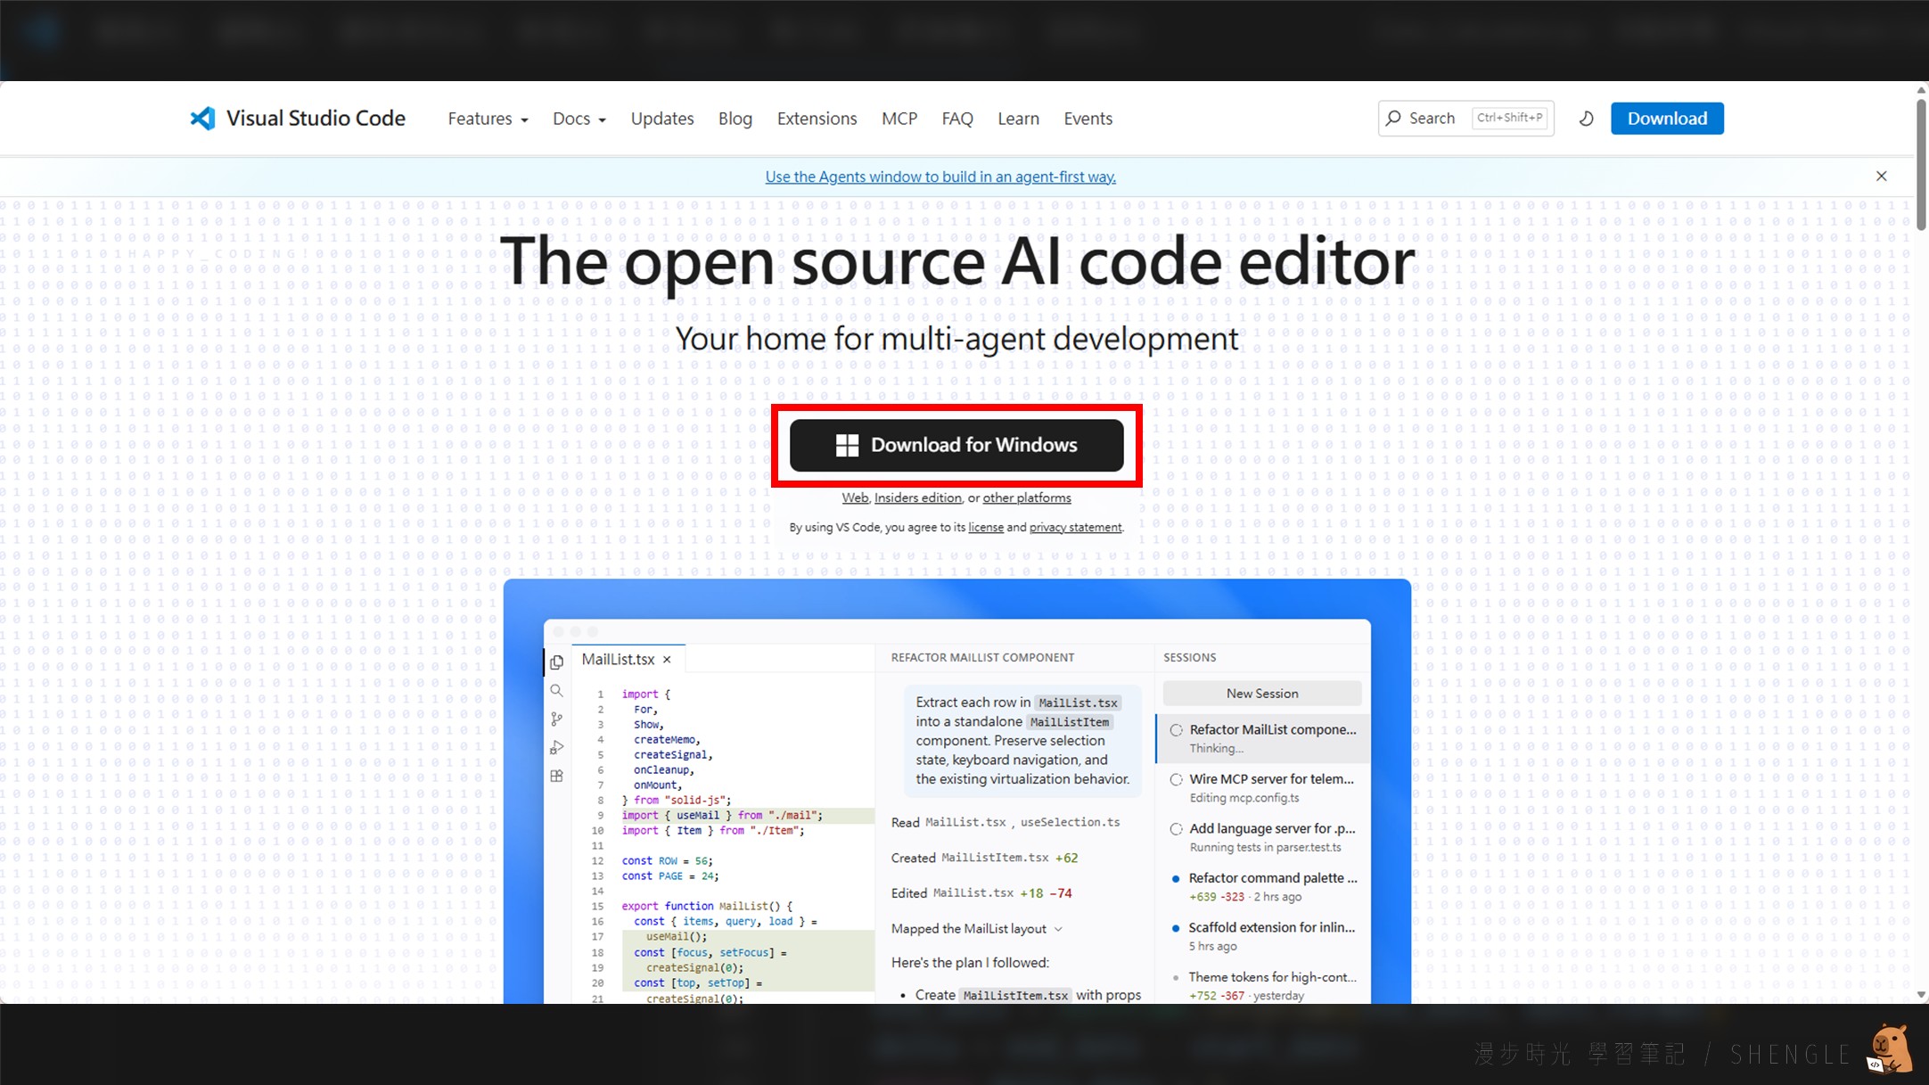This screenshot has height=1085, width=1929.
Task: Open Extensions icon in editor sidebar
Action: pyautogui.click(x=557, y=776)
